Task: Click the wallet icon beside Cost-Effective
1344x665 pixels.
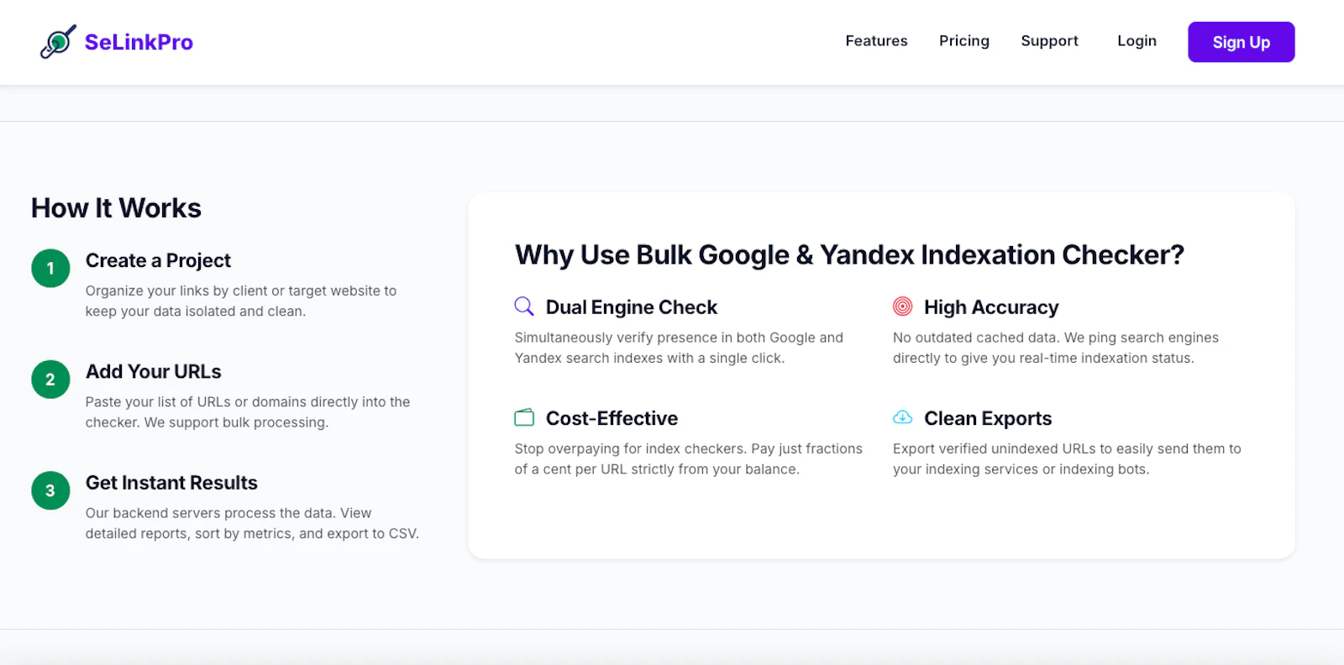Action: click(x=524, y=417)
